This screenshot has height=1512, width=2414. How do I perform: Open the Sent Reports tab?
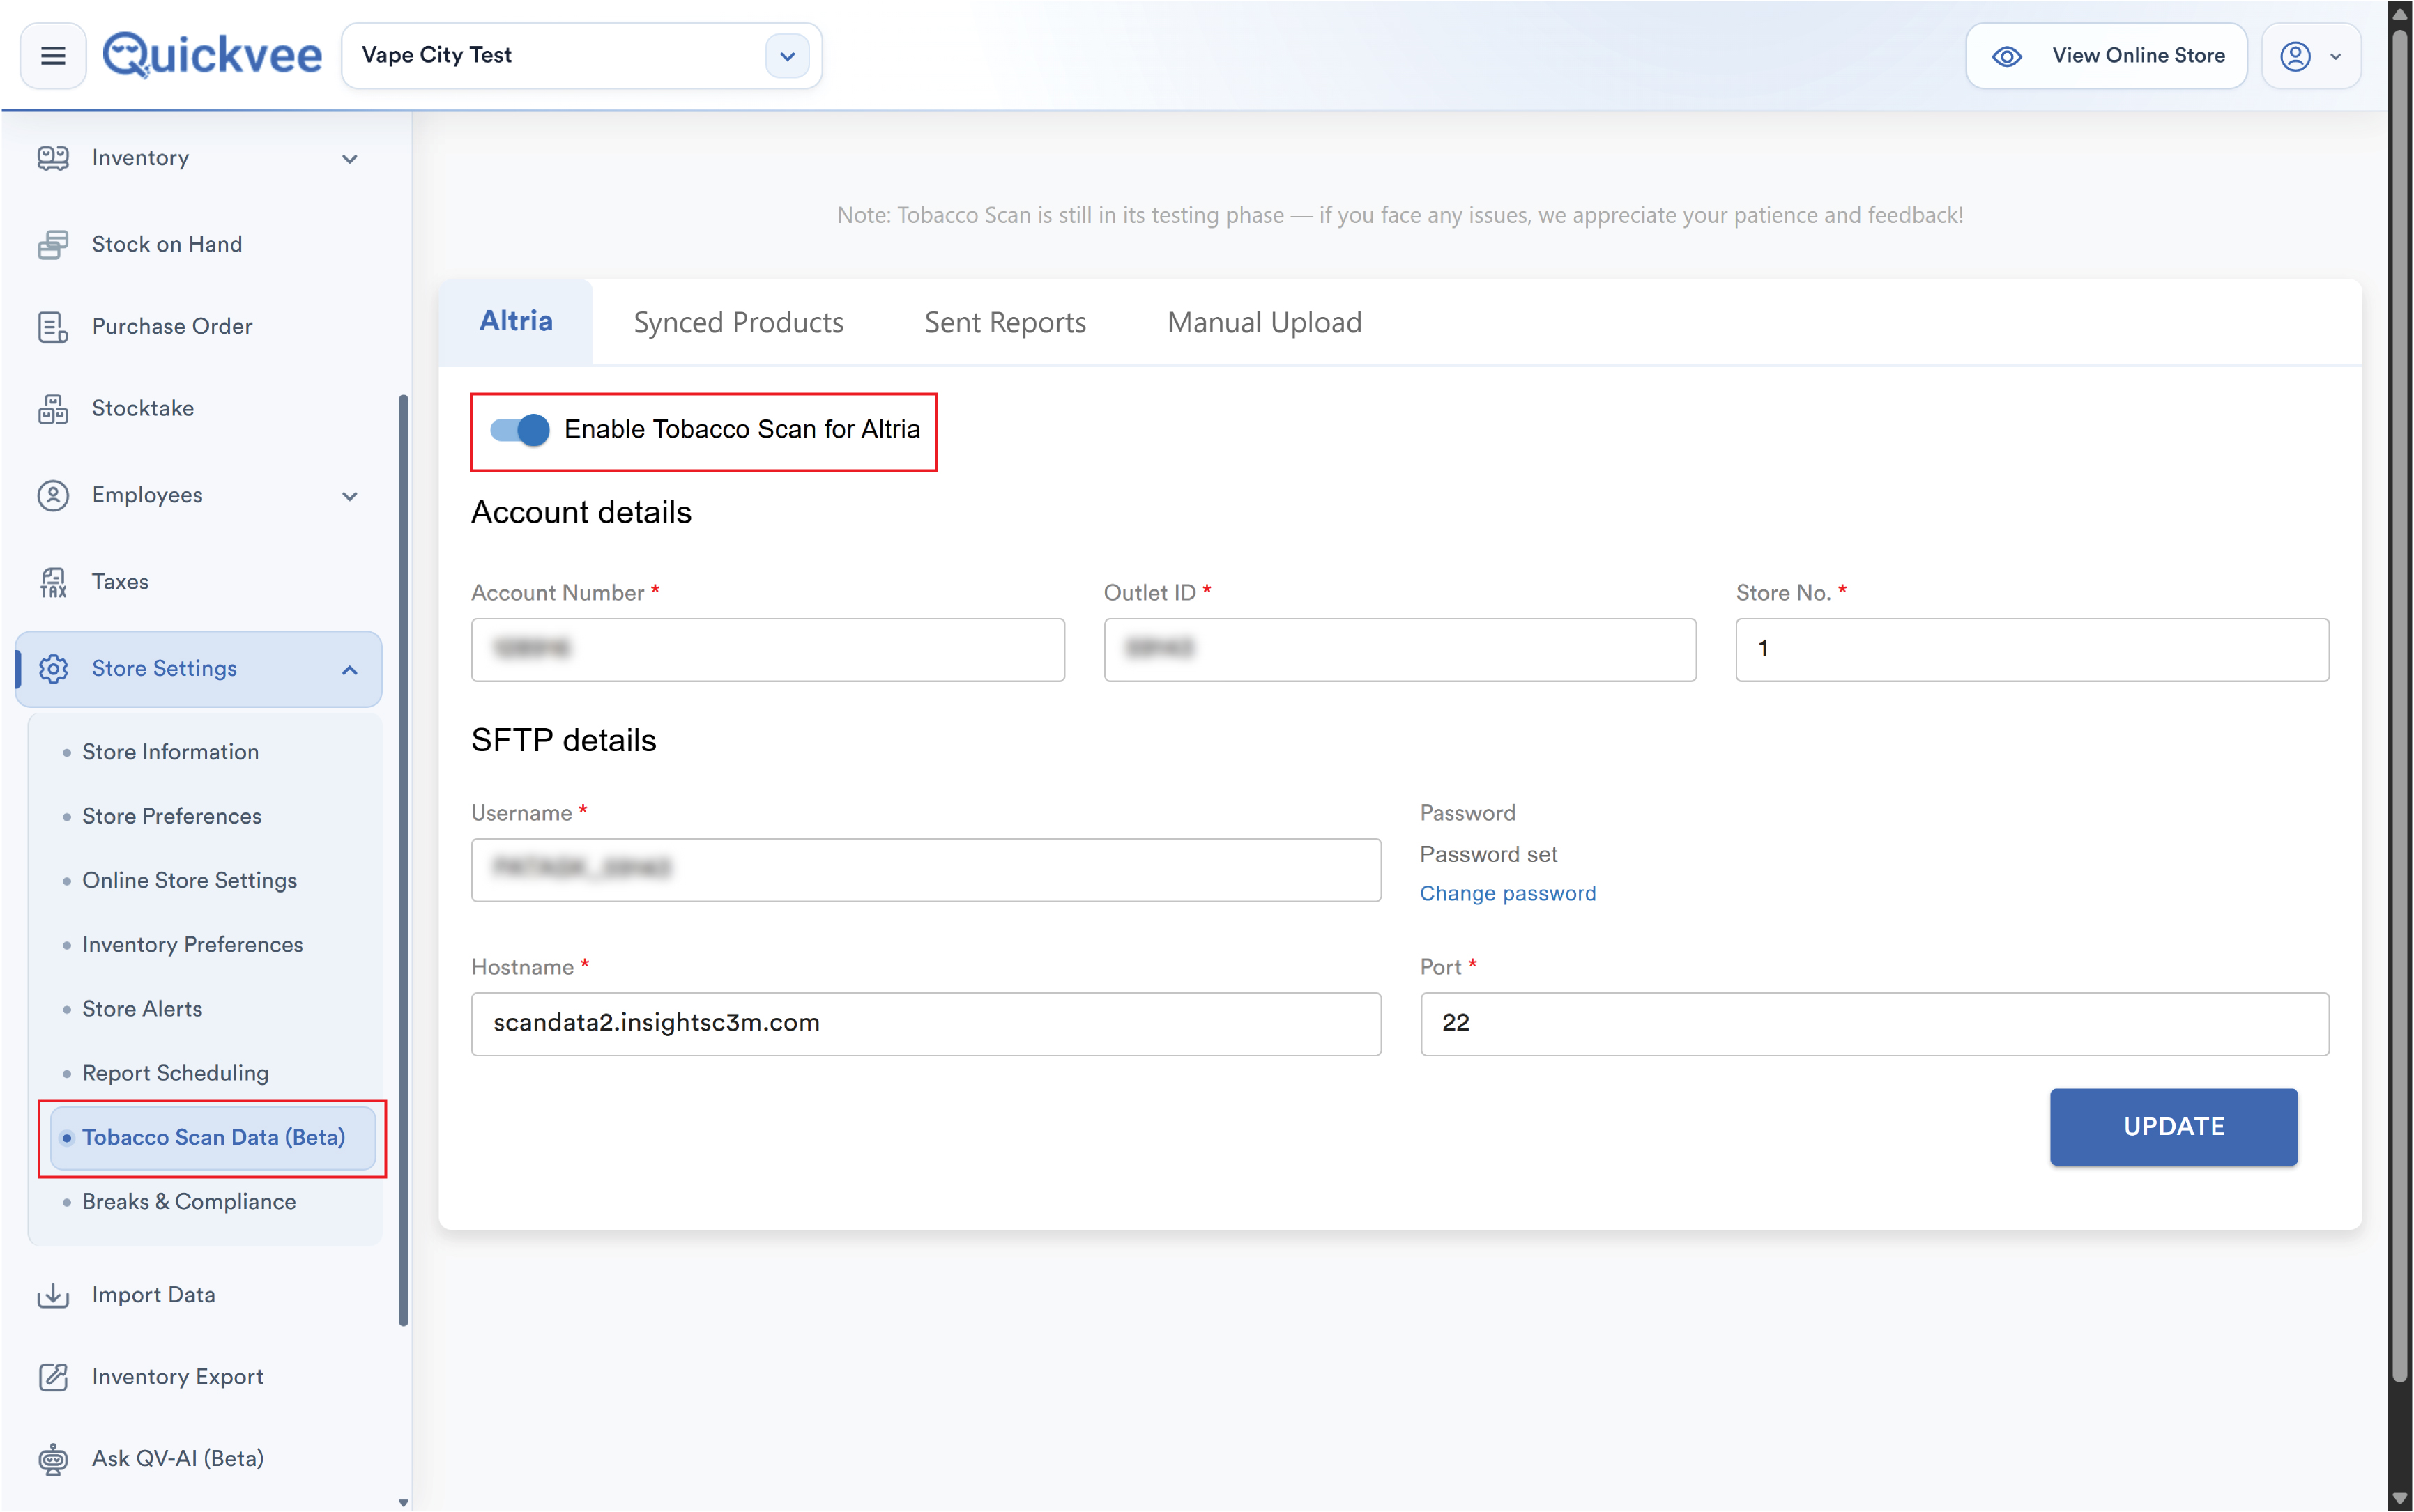click(x=1004, y=322)
